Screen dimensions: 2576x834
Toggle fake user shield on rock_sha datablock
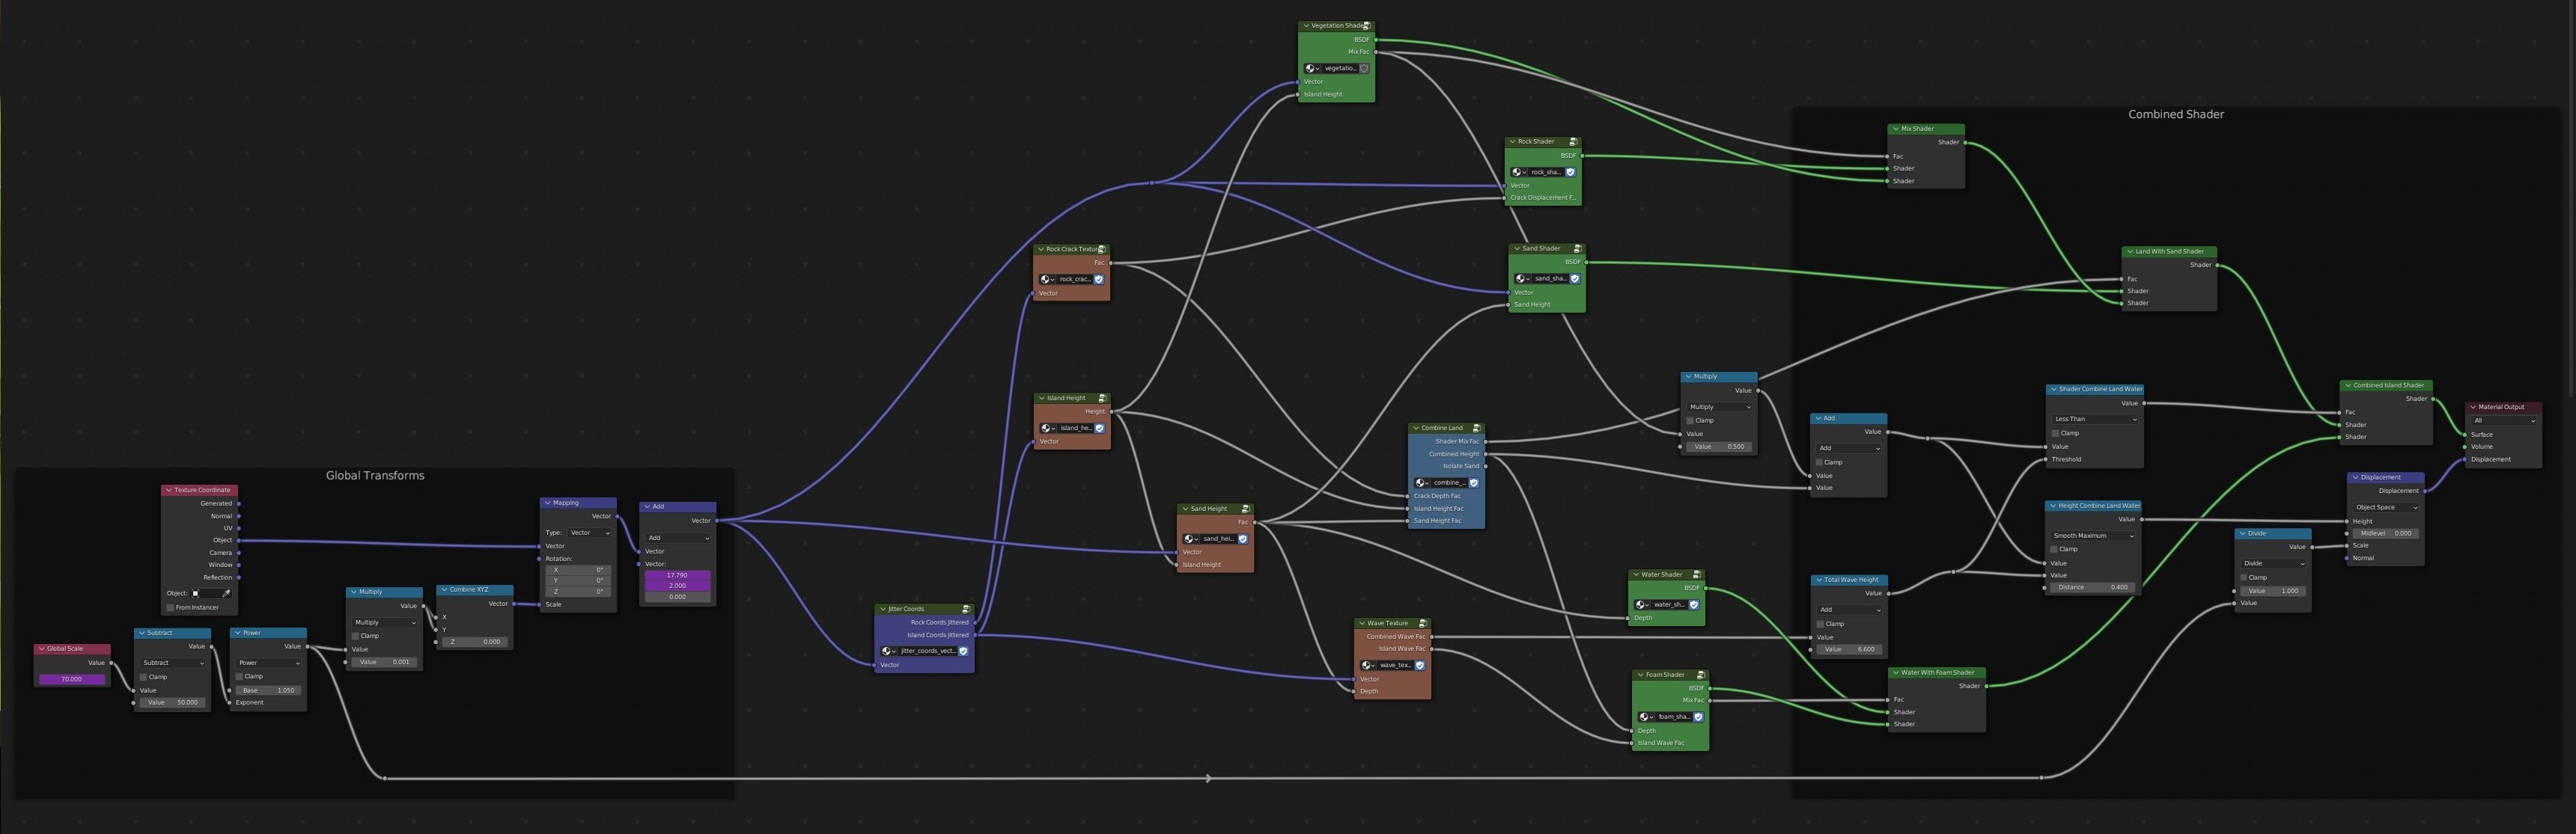pos(1570,173)
